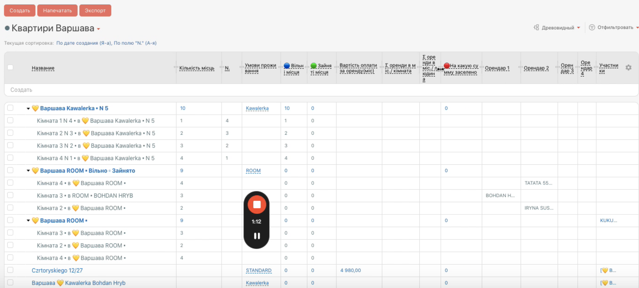
Task: Click the yellow heart on Варшава Kawalerka N 5
Action: (35, 108)
